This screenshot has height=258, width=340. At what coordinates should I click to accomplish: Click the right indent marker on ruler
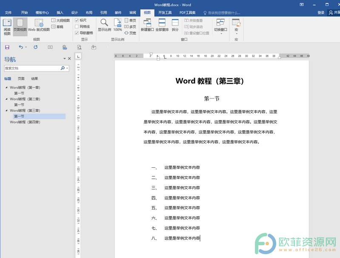click(x=280, y=57)
